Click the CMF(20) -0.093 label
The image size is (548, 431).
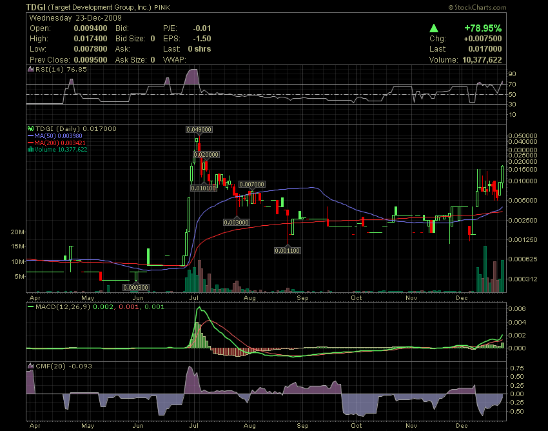tap(64, 366)
